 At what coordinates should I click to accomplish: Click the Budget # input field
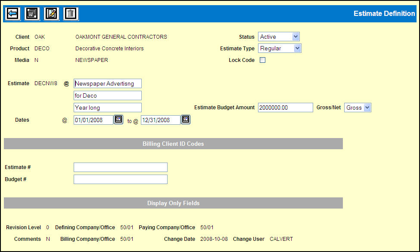pyautogui.click(x=121, y=179)
